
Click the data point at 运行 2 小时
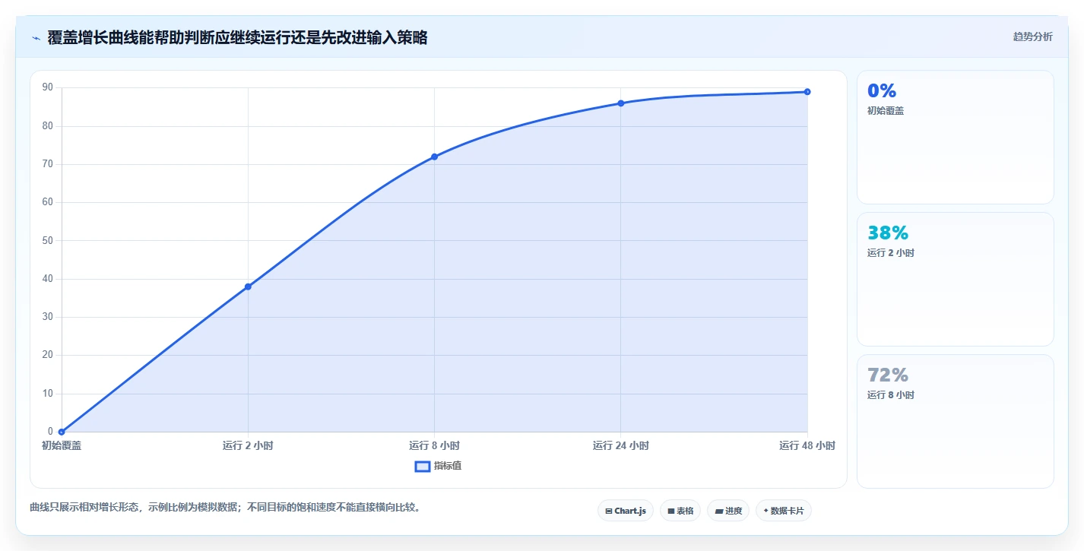(x=248, y=287)
